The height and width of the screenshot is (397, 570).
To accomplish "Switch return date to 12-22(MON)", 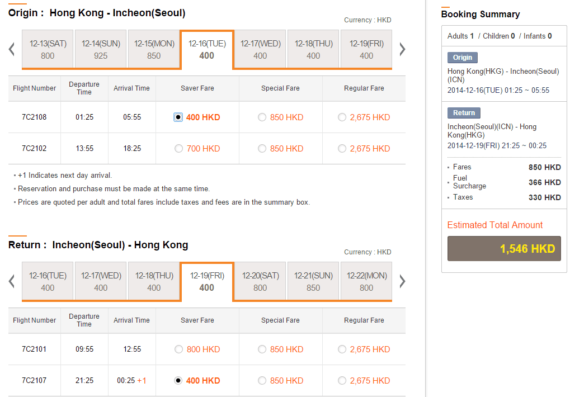I will (x=366, y=281).
